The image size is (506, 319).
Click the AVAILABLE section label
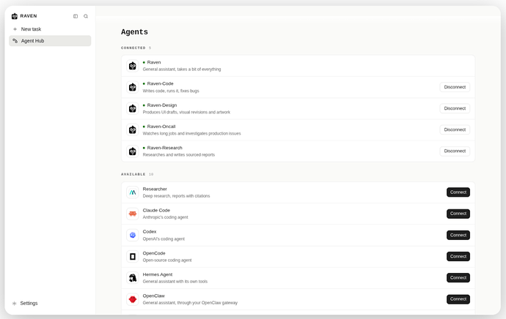[x=133, y=174]
